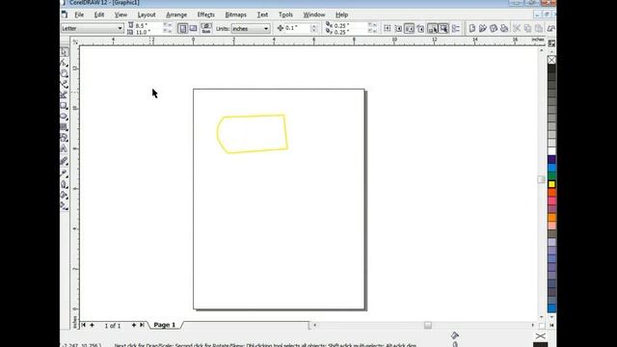Image resolution: width=617 pixels, height=347 pixels.
Task: Click the paper width spinner arrows
Action: click(x=167, y=25)
